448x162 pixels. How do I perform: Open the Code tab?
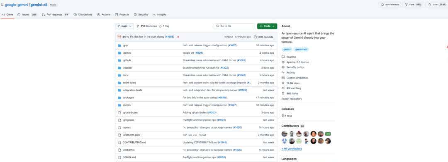point(7,14)
